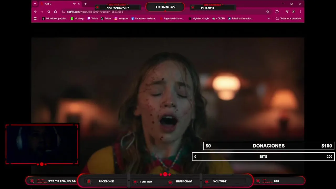The width and height of the screenshot is (336, 189).
Task: Go back to the previous page
Action: tap(35, 12)
